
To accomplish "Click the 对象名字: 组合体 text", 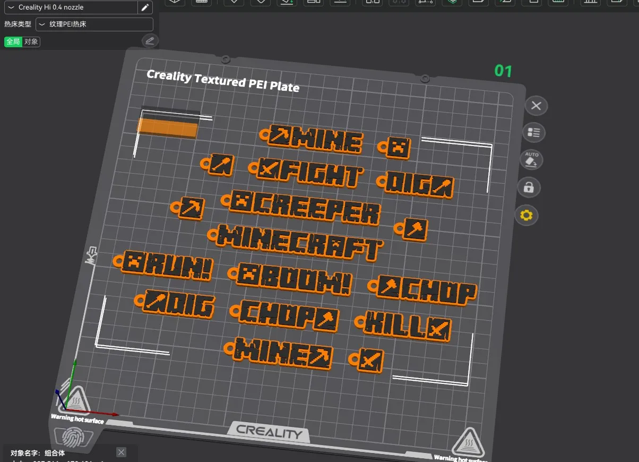I will [38, 453].
